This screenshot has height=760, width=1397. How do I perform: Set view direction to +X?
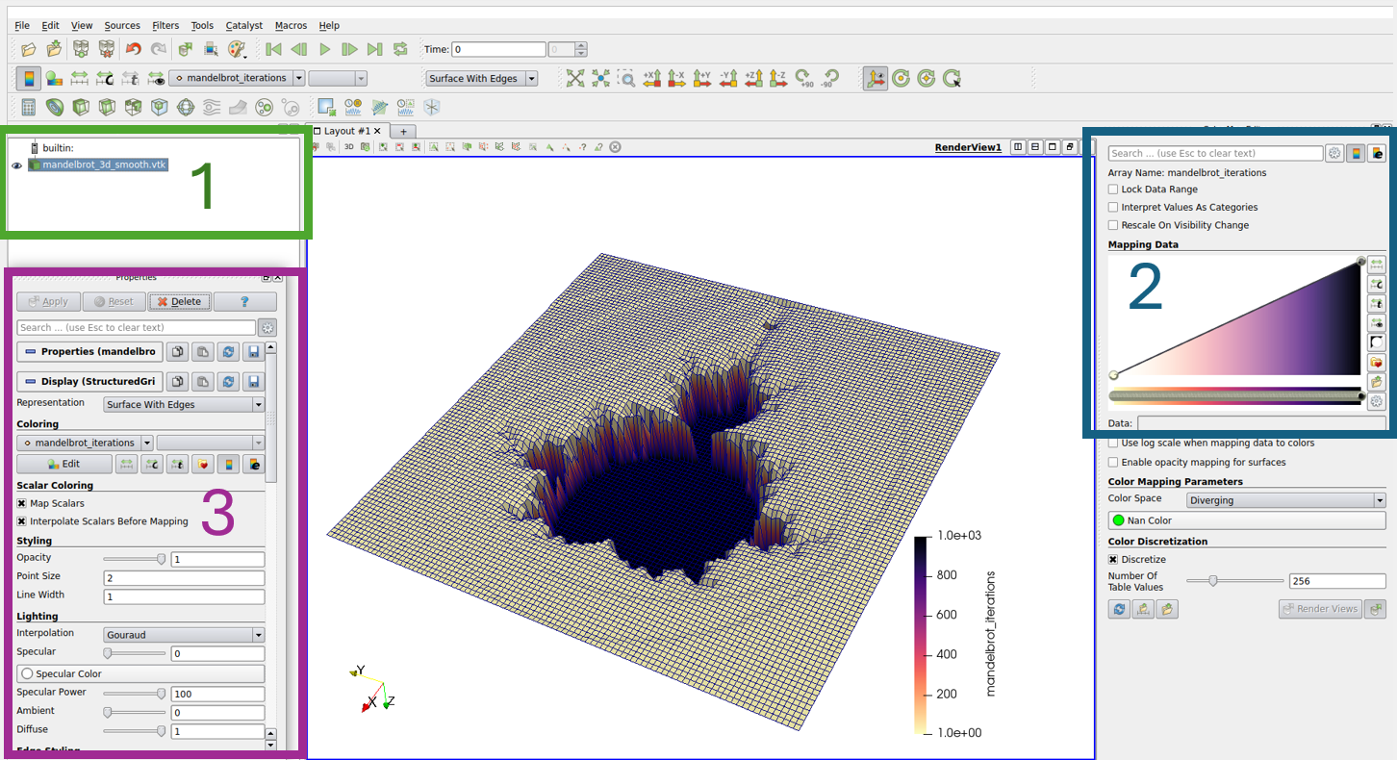(x=652, y=78)
